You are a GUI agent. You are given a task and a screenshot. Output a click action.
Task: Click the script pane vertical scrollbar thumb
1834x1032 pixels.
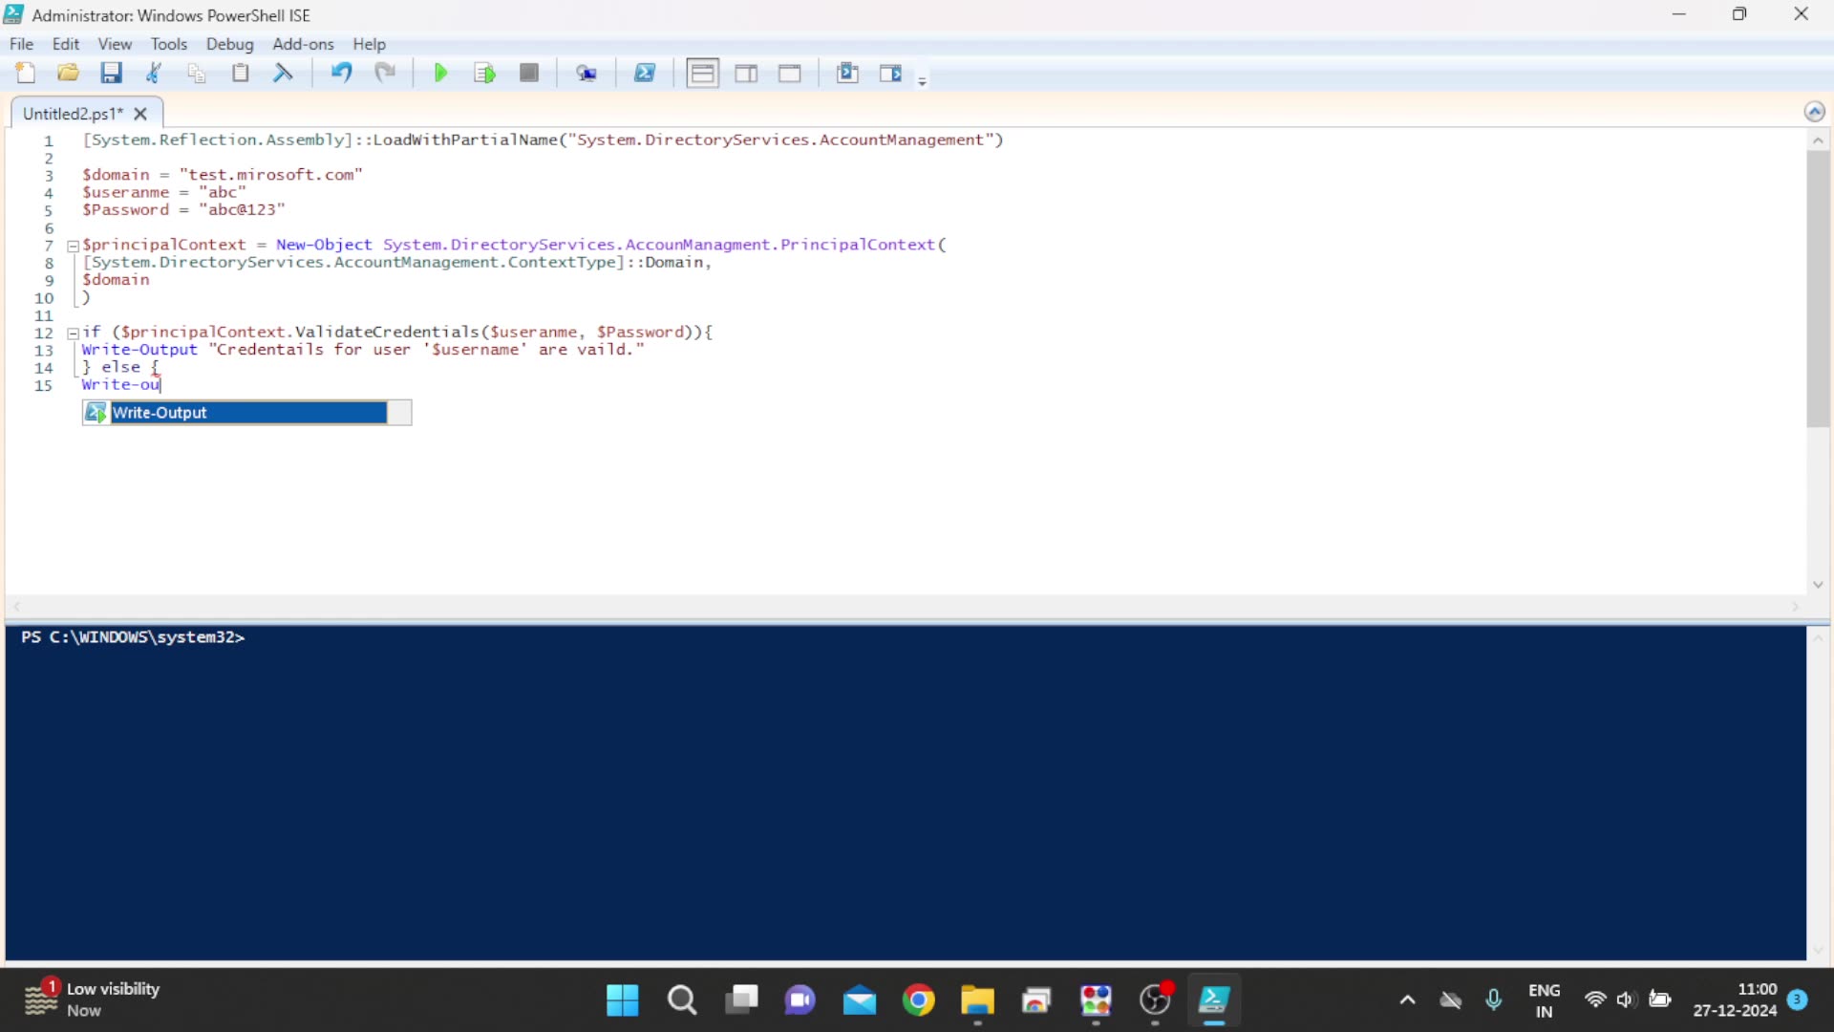tap(1818, 287)
